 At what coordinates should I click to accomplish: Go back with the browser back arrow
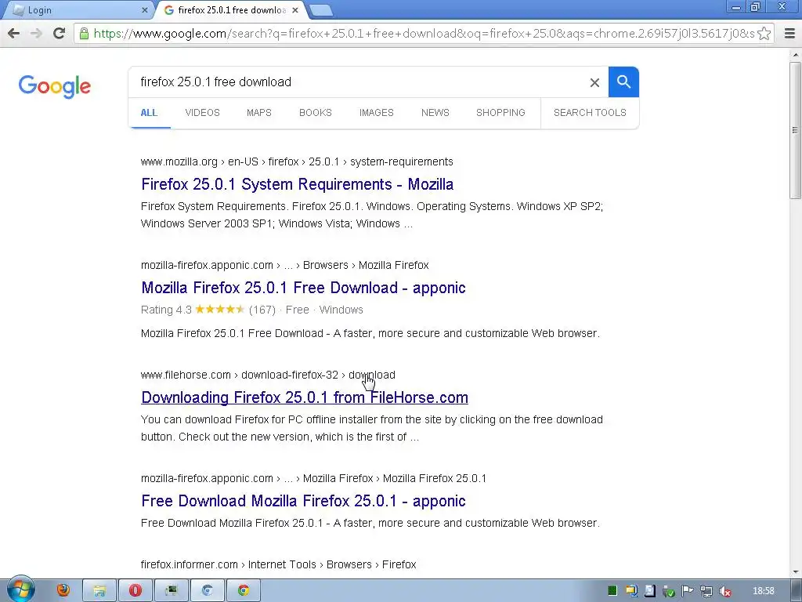[14, 34]
